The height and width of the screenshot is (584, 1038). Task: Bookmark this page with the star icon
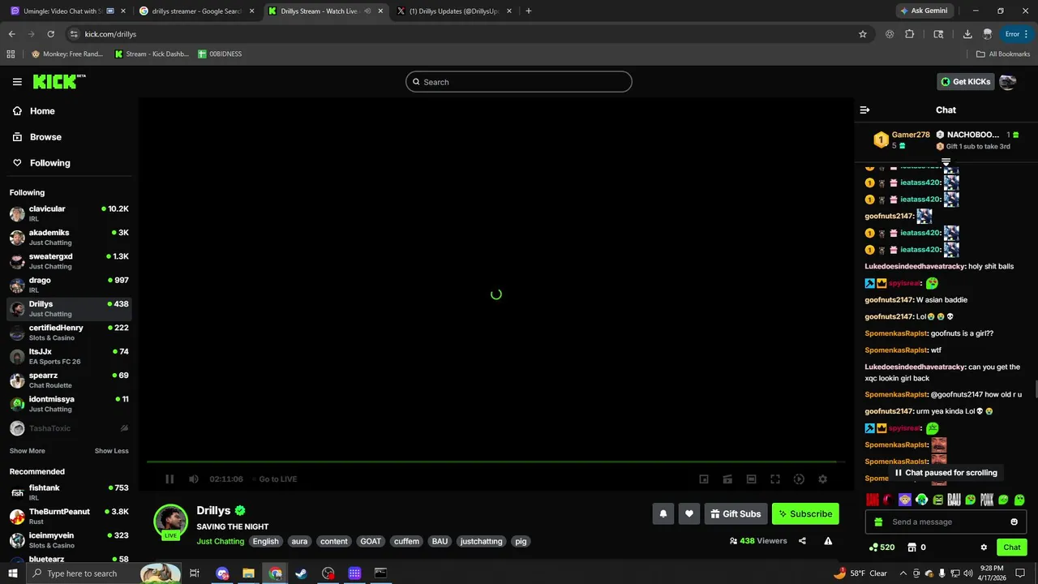(x=863, y=34)
